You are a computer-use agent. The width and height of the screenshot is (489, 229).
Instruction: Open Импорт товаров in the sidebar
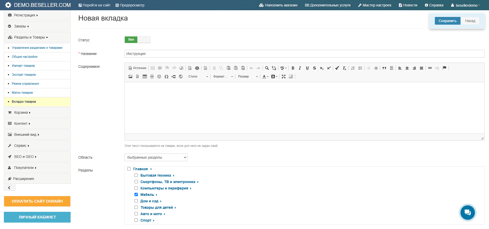(23, 66)
